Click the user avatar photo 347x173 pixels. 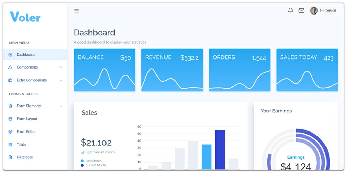(x=314, y=11)
